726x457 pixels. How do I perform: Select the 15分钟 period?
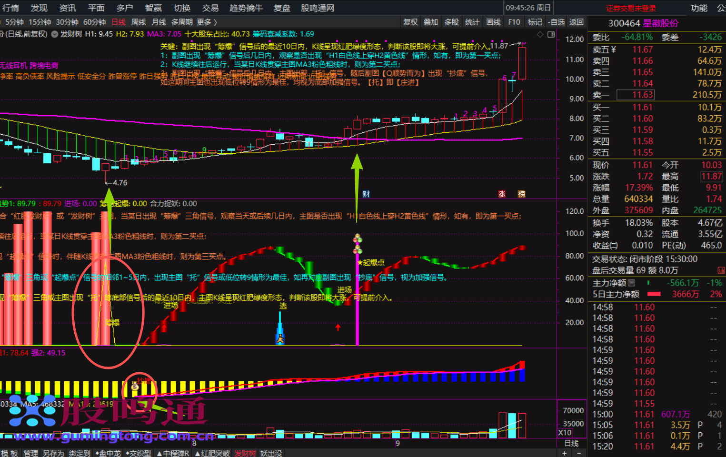40,22
